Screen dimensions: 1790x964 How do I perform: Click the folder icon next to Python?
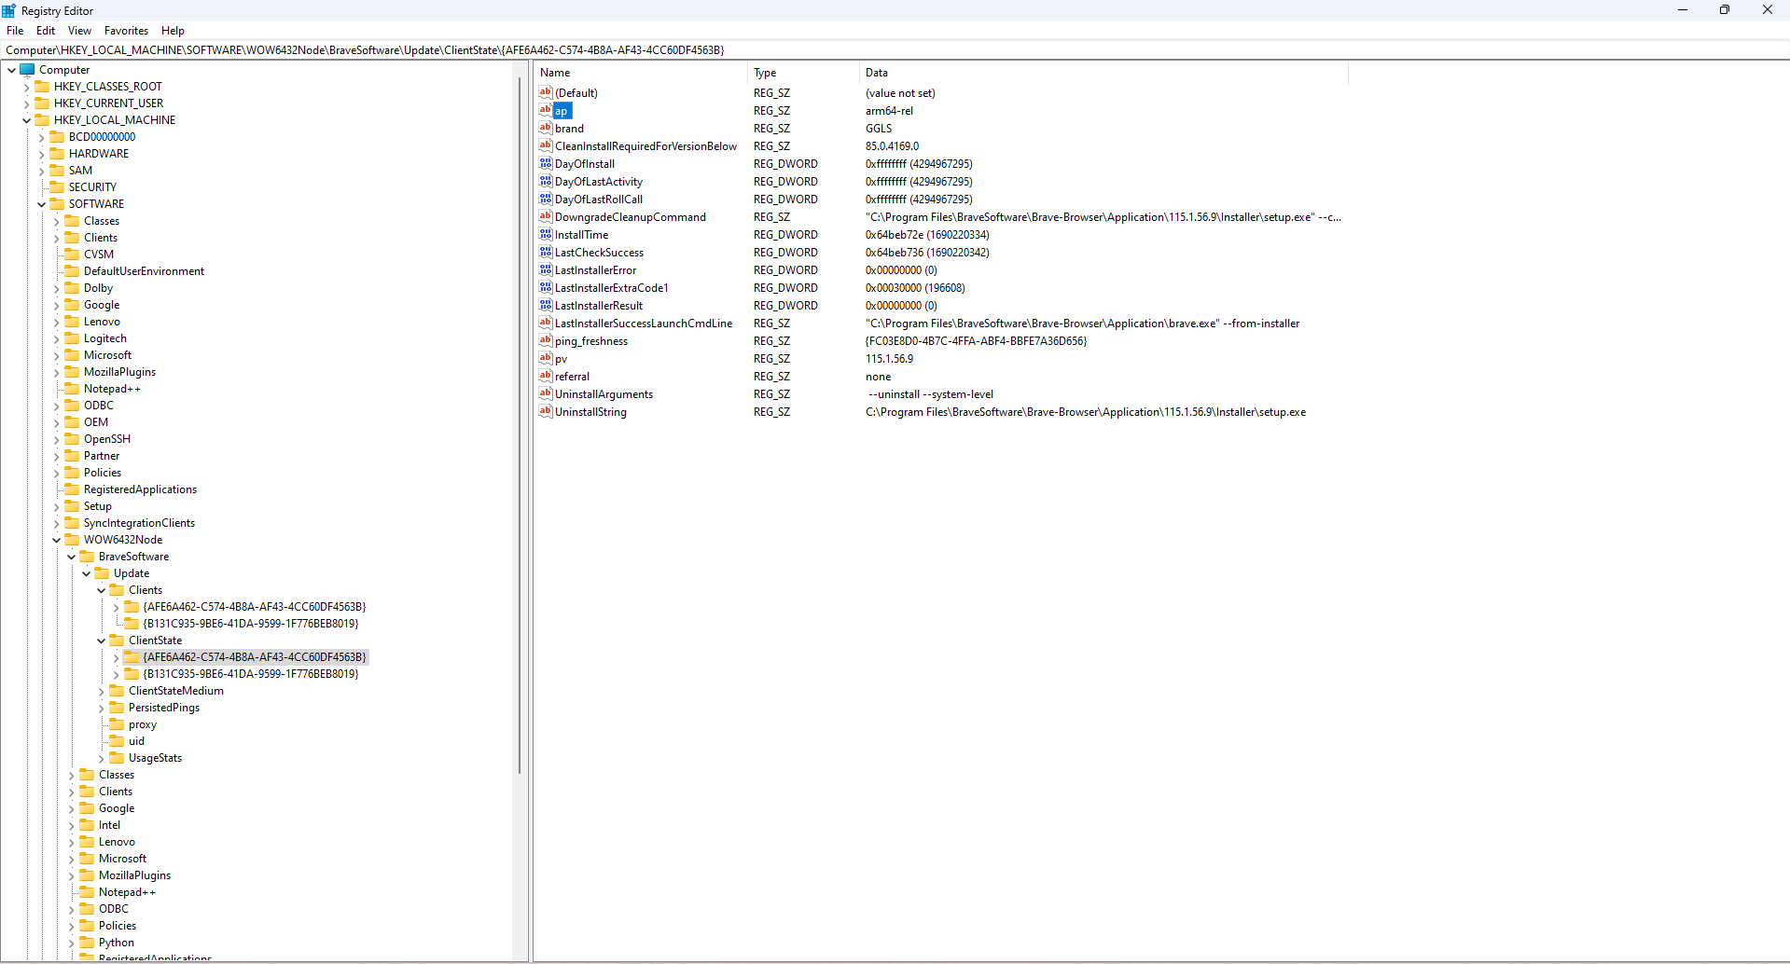pos(87,943)
